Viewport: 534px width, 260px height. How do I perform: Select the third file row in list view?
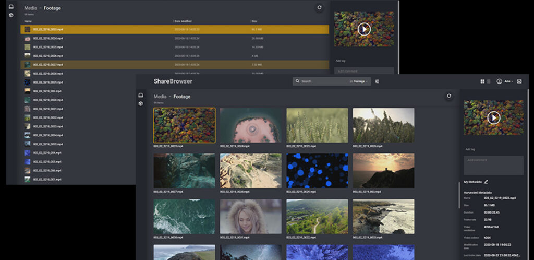pos(175,47)
